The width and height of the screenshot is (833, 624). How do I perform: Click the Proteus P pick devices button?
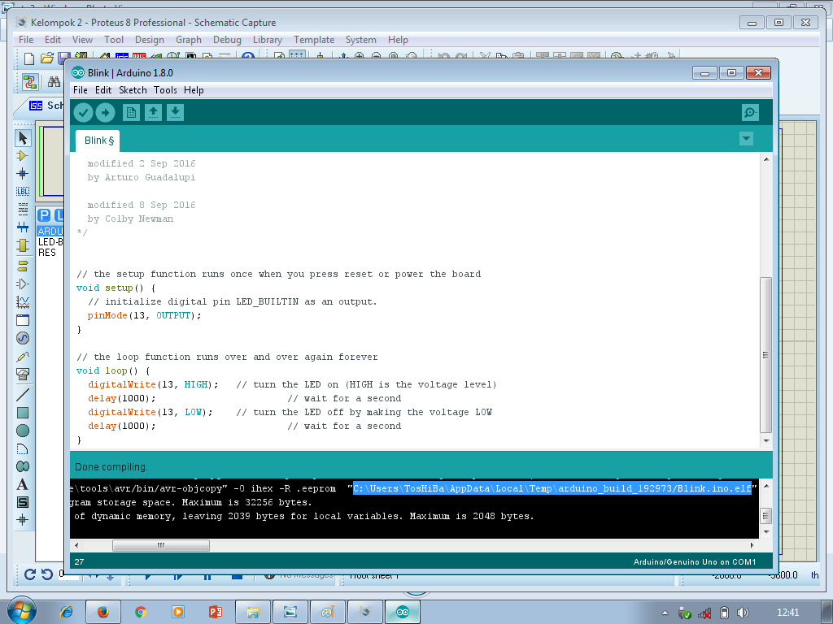44,214
